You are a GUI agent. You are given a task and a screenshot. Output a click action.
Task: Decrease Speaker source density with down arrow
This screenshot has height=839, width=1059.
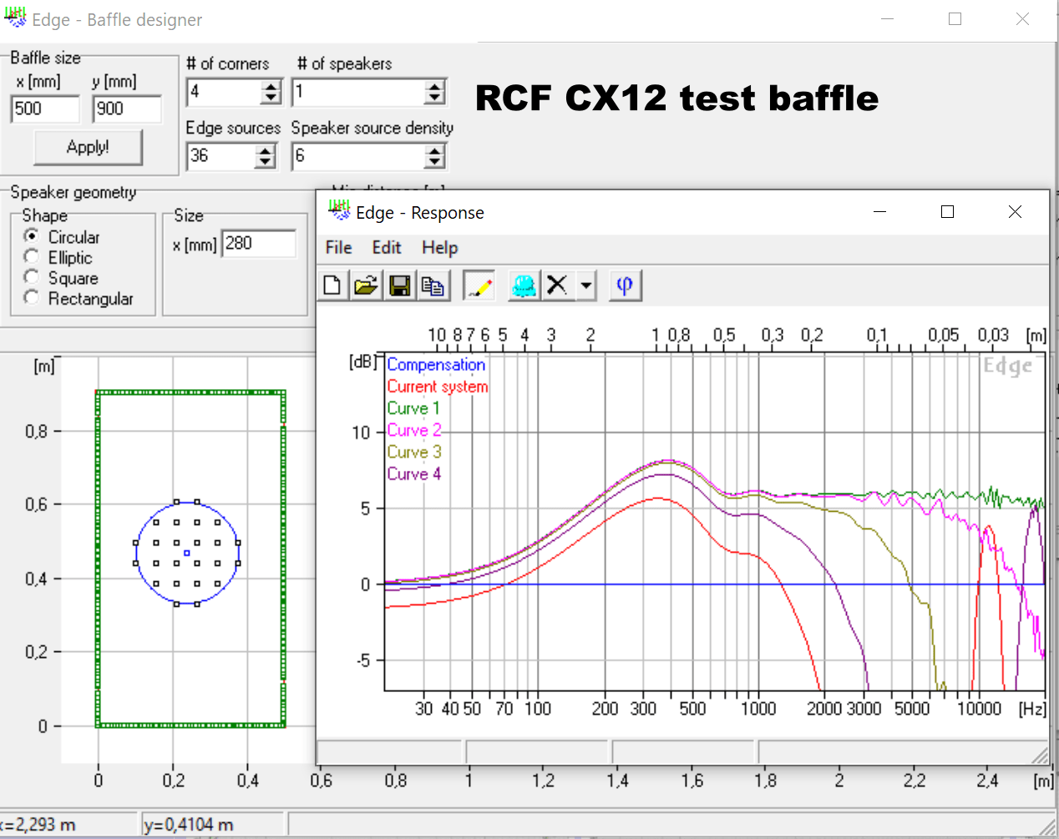coord(434,162)
